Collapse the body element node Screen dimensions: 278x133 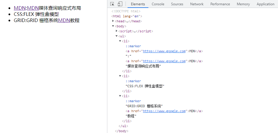coord(113,26)
